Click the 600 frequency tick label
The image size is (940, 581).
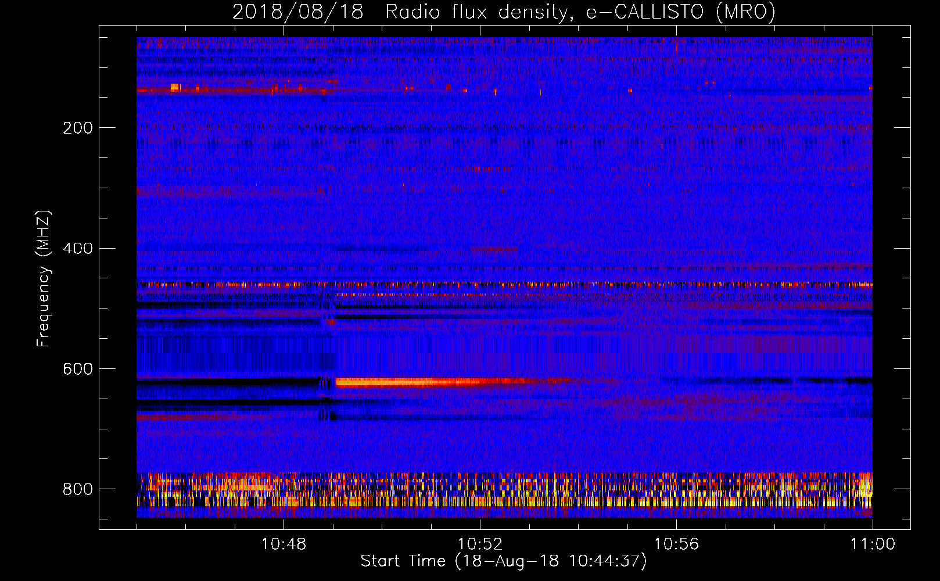(x=78, y=369)
